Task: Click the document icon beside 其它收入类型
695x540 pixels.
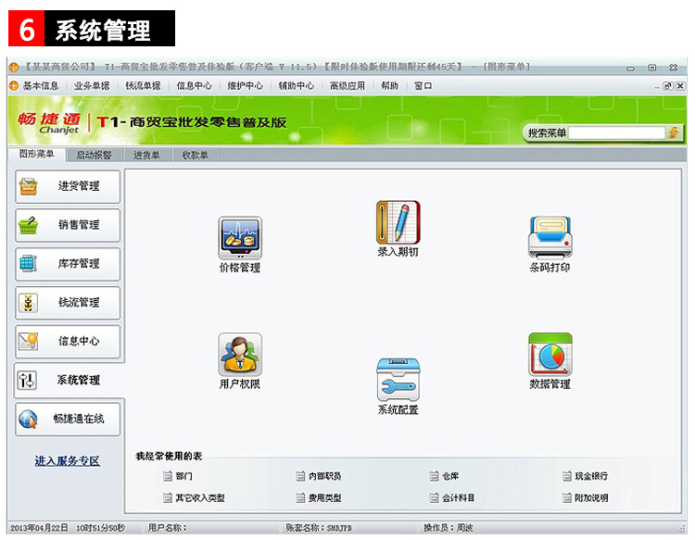Action: (167, 497)
